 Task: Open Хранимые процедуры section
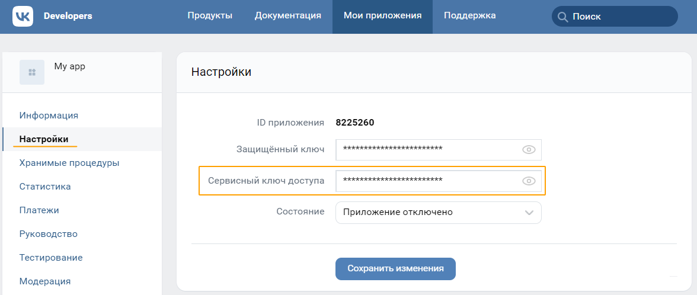(x=69, y=163)
